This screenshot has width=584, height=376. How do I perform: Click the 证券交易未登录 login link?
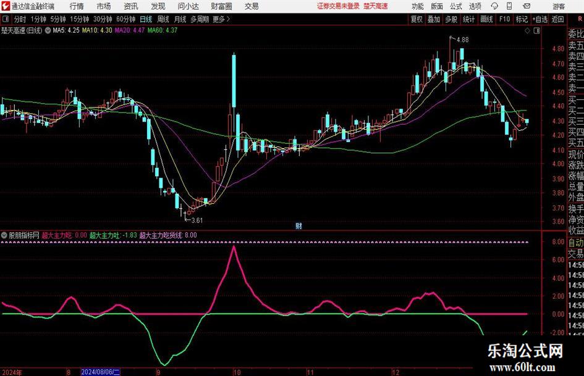click(x=338, y=6)
